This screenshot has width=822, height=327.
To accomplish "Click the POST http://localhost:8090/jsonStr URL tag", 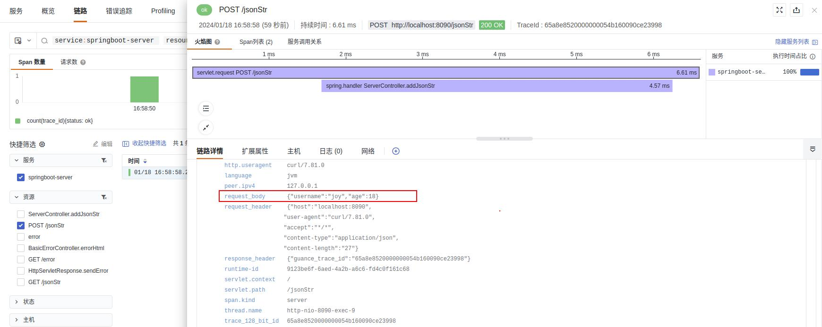I will pos(421,25).
